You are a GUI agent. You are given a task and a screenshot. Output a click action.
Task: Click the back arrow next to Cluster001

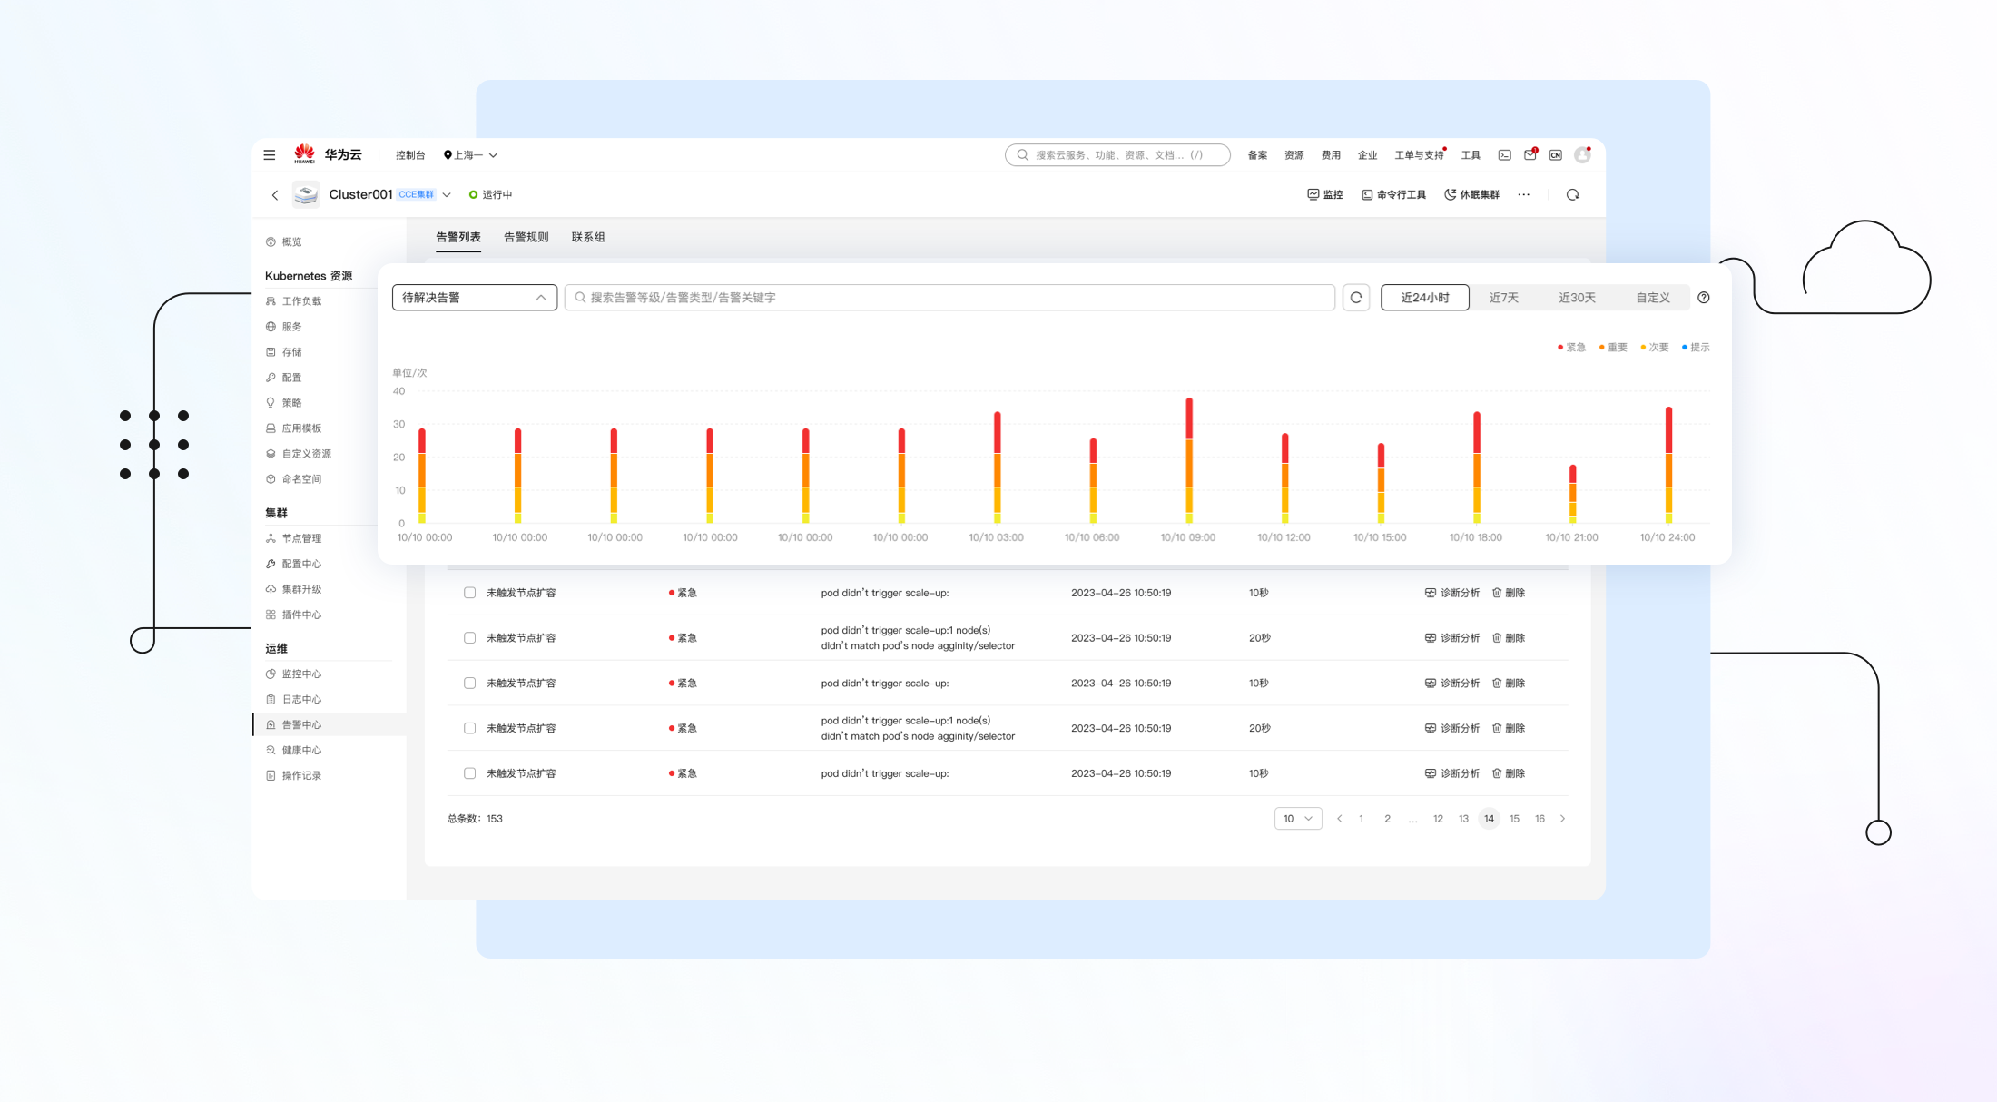275,195
